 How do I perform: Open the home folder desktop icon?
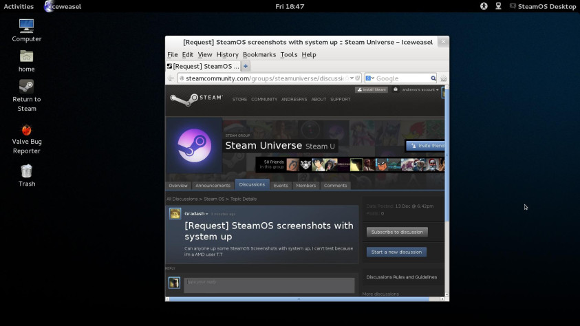coord(26,61)
